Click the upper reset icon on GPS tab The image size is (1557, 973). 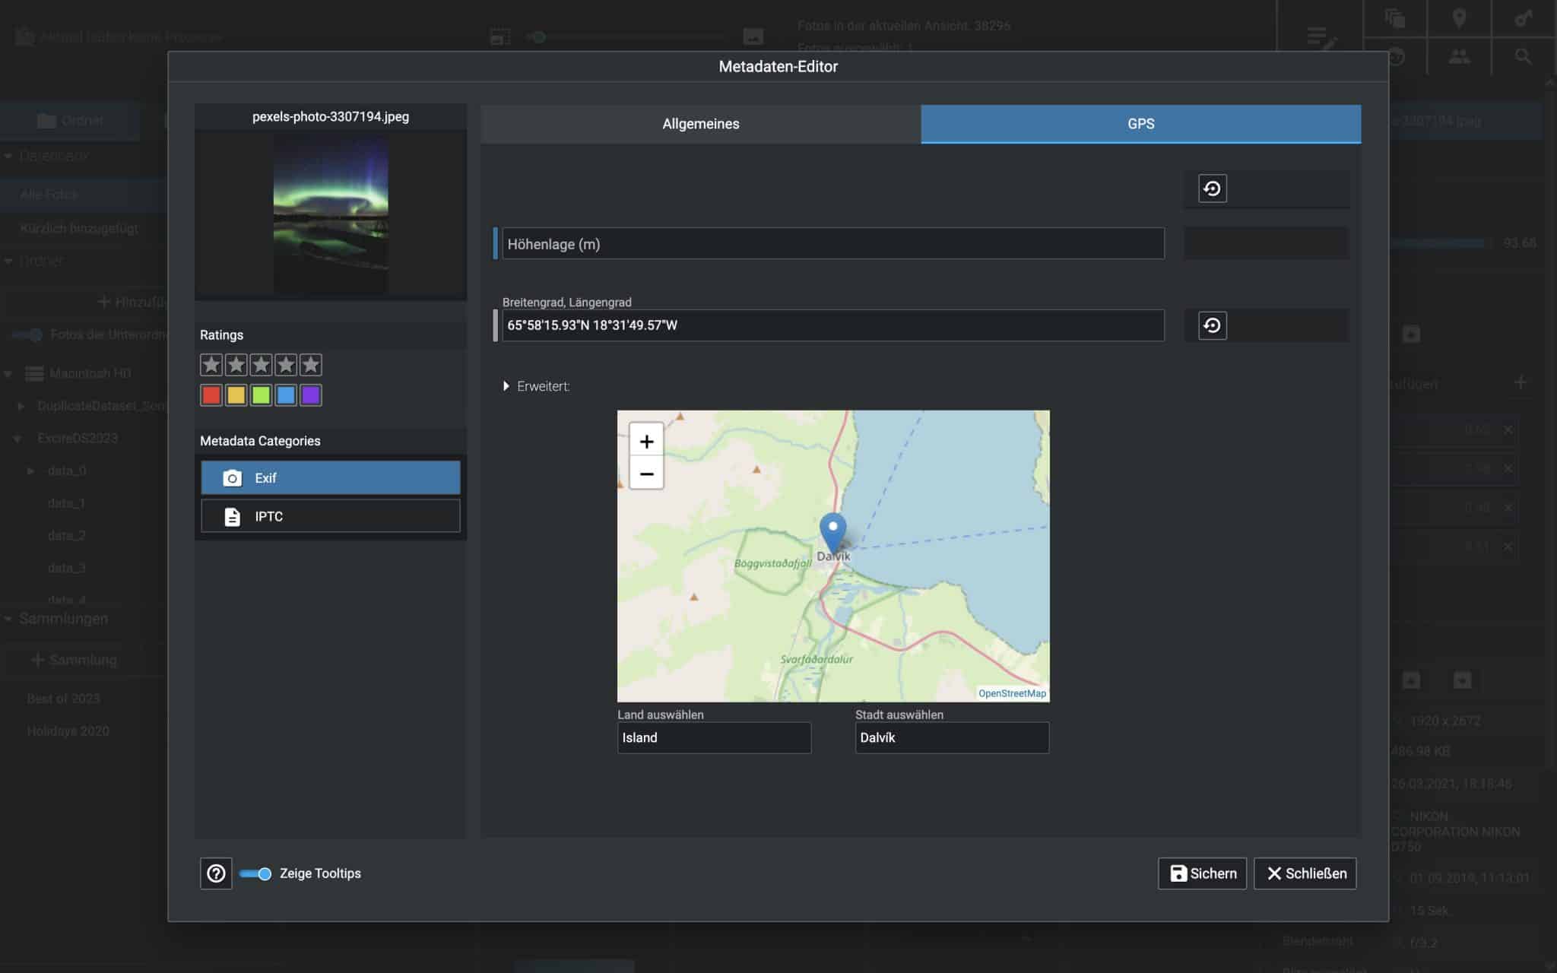tap(1212, 189)
